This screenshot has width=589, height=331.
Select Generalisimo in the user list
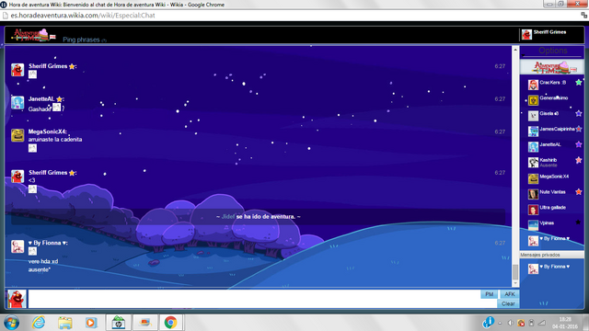[x=553, y=98]
